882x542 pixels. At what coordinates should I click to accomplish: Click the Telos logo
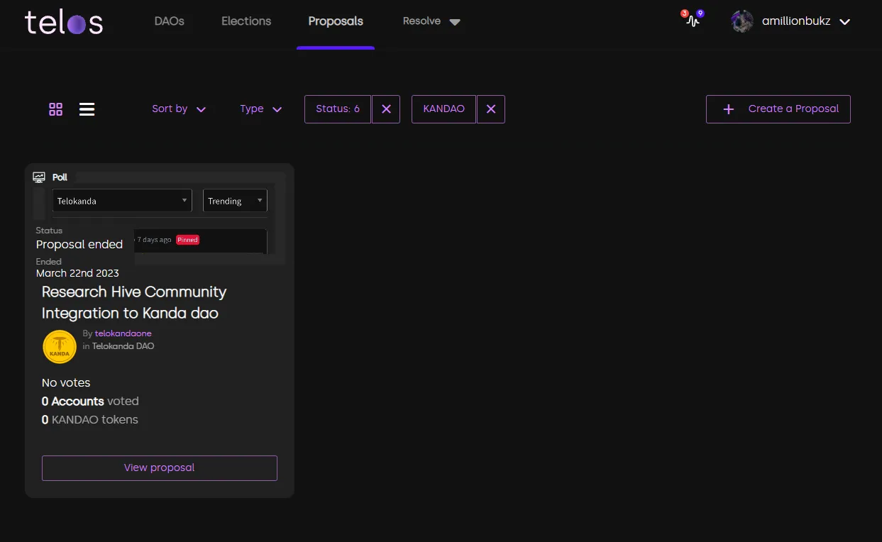[64, 22]
